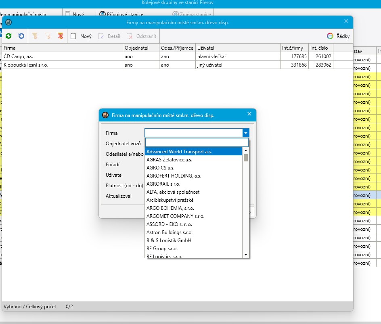Sort by Int.č.firmy column header
Viewport: 381px width, 324px height.
pos(294,48)
